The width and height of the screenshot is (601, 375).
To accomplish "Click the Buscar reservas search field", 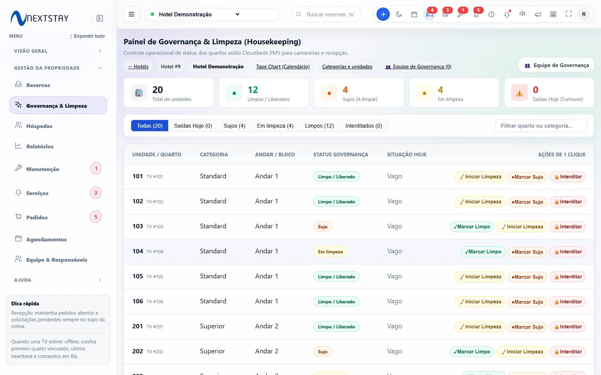I will 326,14.
